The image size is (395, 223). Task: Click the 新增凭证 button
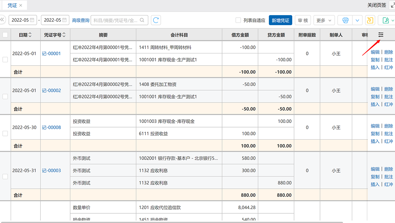tap(280, 20)
